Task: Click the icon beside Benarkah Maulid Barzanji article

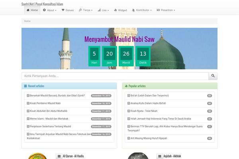Action: [28, 95]
